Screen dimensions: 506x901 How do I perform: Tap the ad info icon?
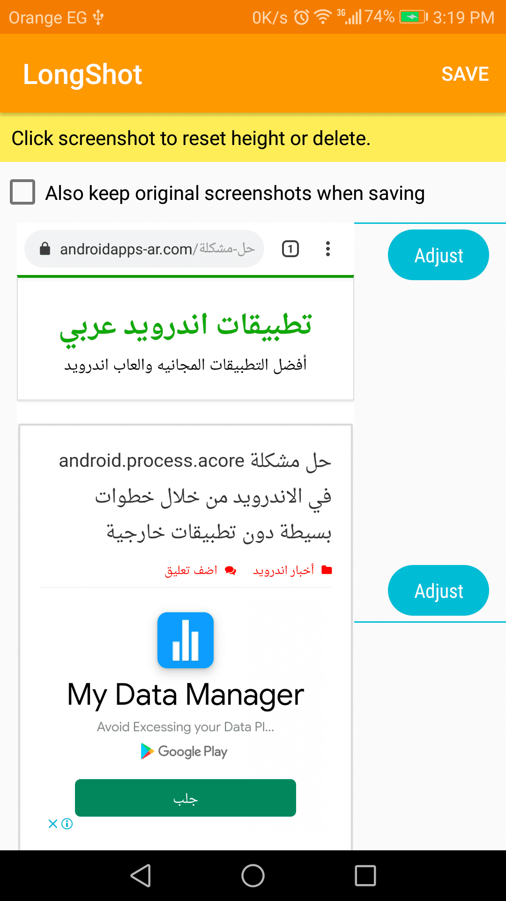coord(67,824)
